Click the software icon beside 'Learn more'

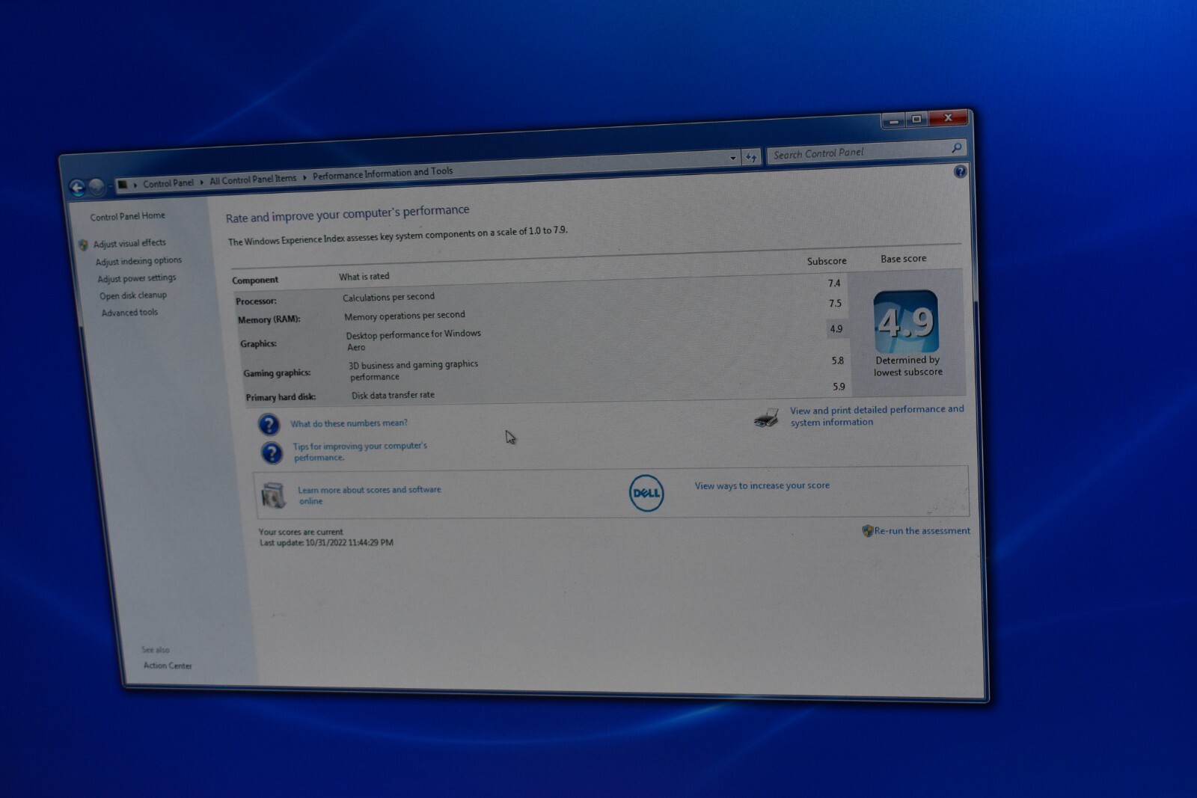(274, 495)
